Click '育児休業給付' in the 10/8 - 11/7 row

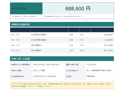[36, 45]
